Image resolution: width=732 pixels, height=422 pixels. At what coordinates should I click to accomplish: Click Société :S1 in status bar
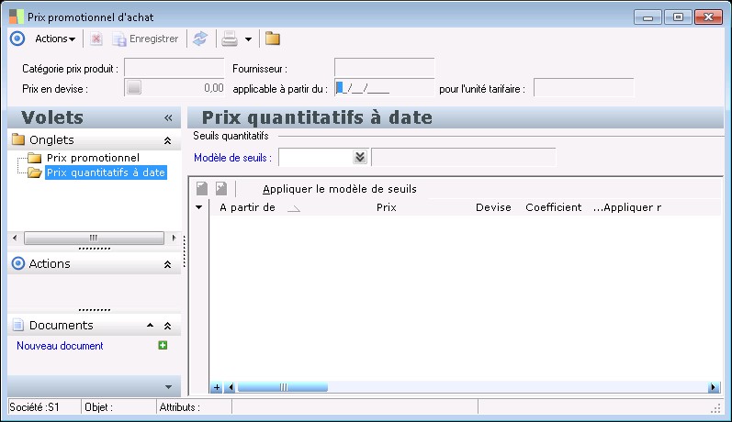coord(35,407)
